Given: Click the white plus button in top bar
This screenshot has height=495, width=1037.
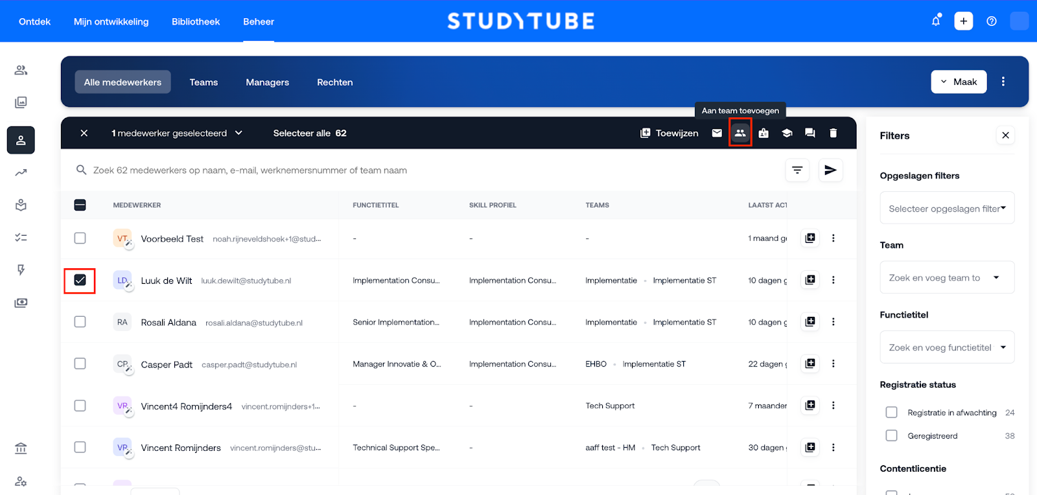Looking at the screenshot, I should [x=964, y=21].
